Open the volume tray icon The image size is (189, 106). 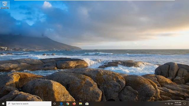172,104
